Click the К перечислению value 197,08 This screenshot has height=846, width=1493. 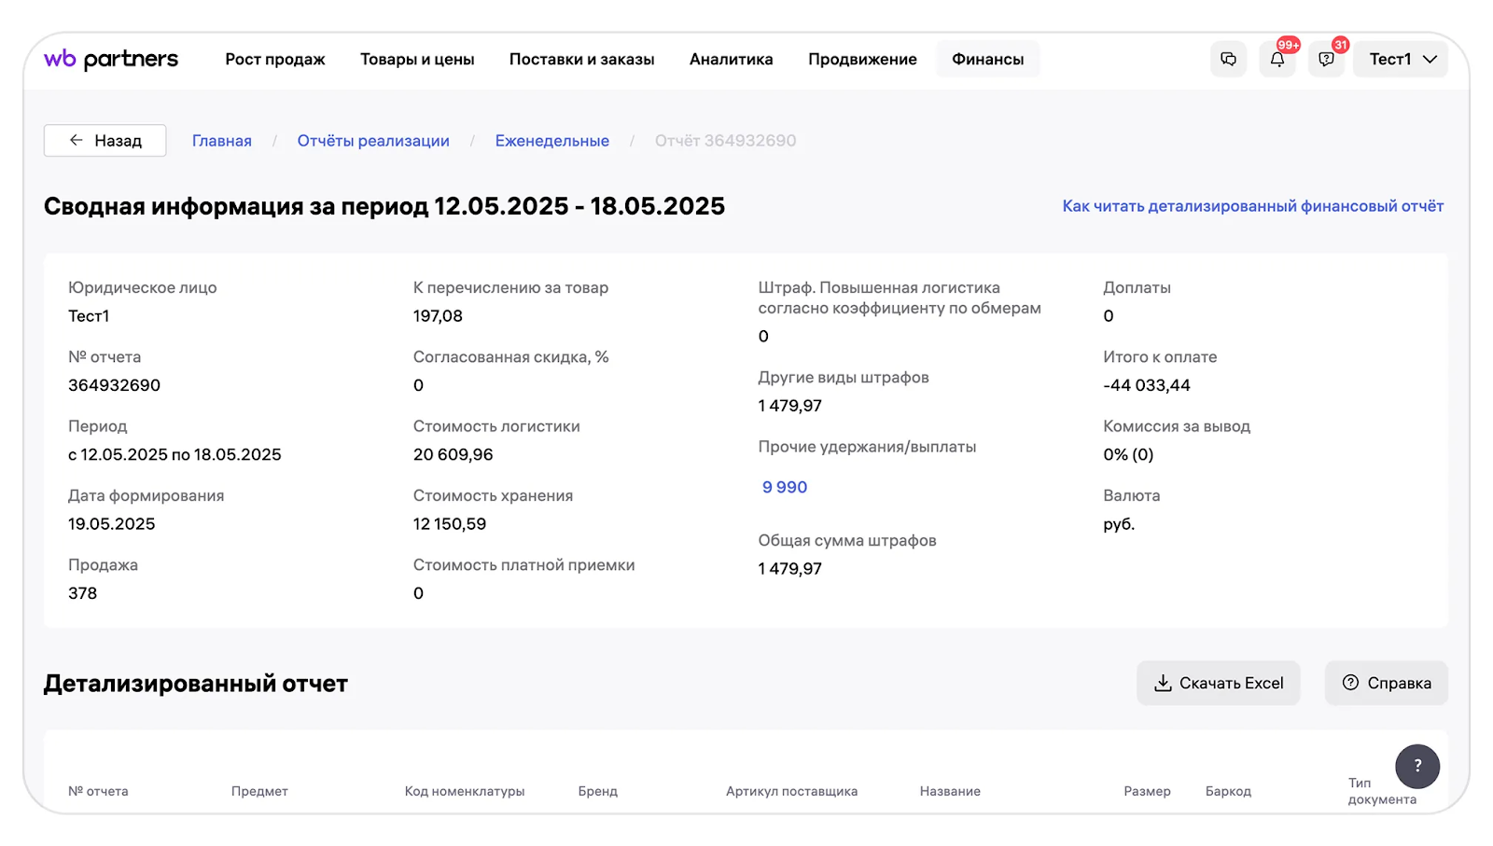pos(438,316)
